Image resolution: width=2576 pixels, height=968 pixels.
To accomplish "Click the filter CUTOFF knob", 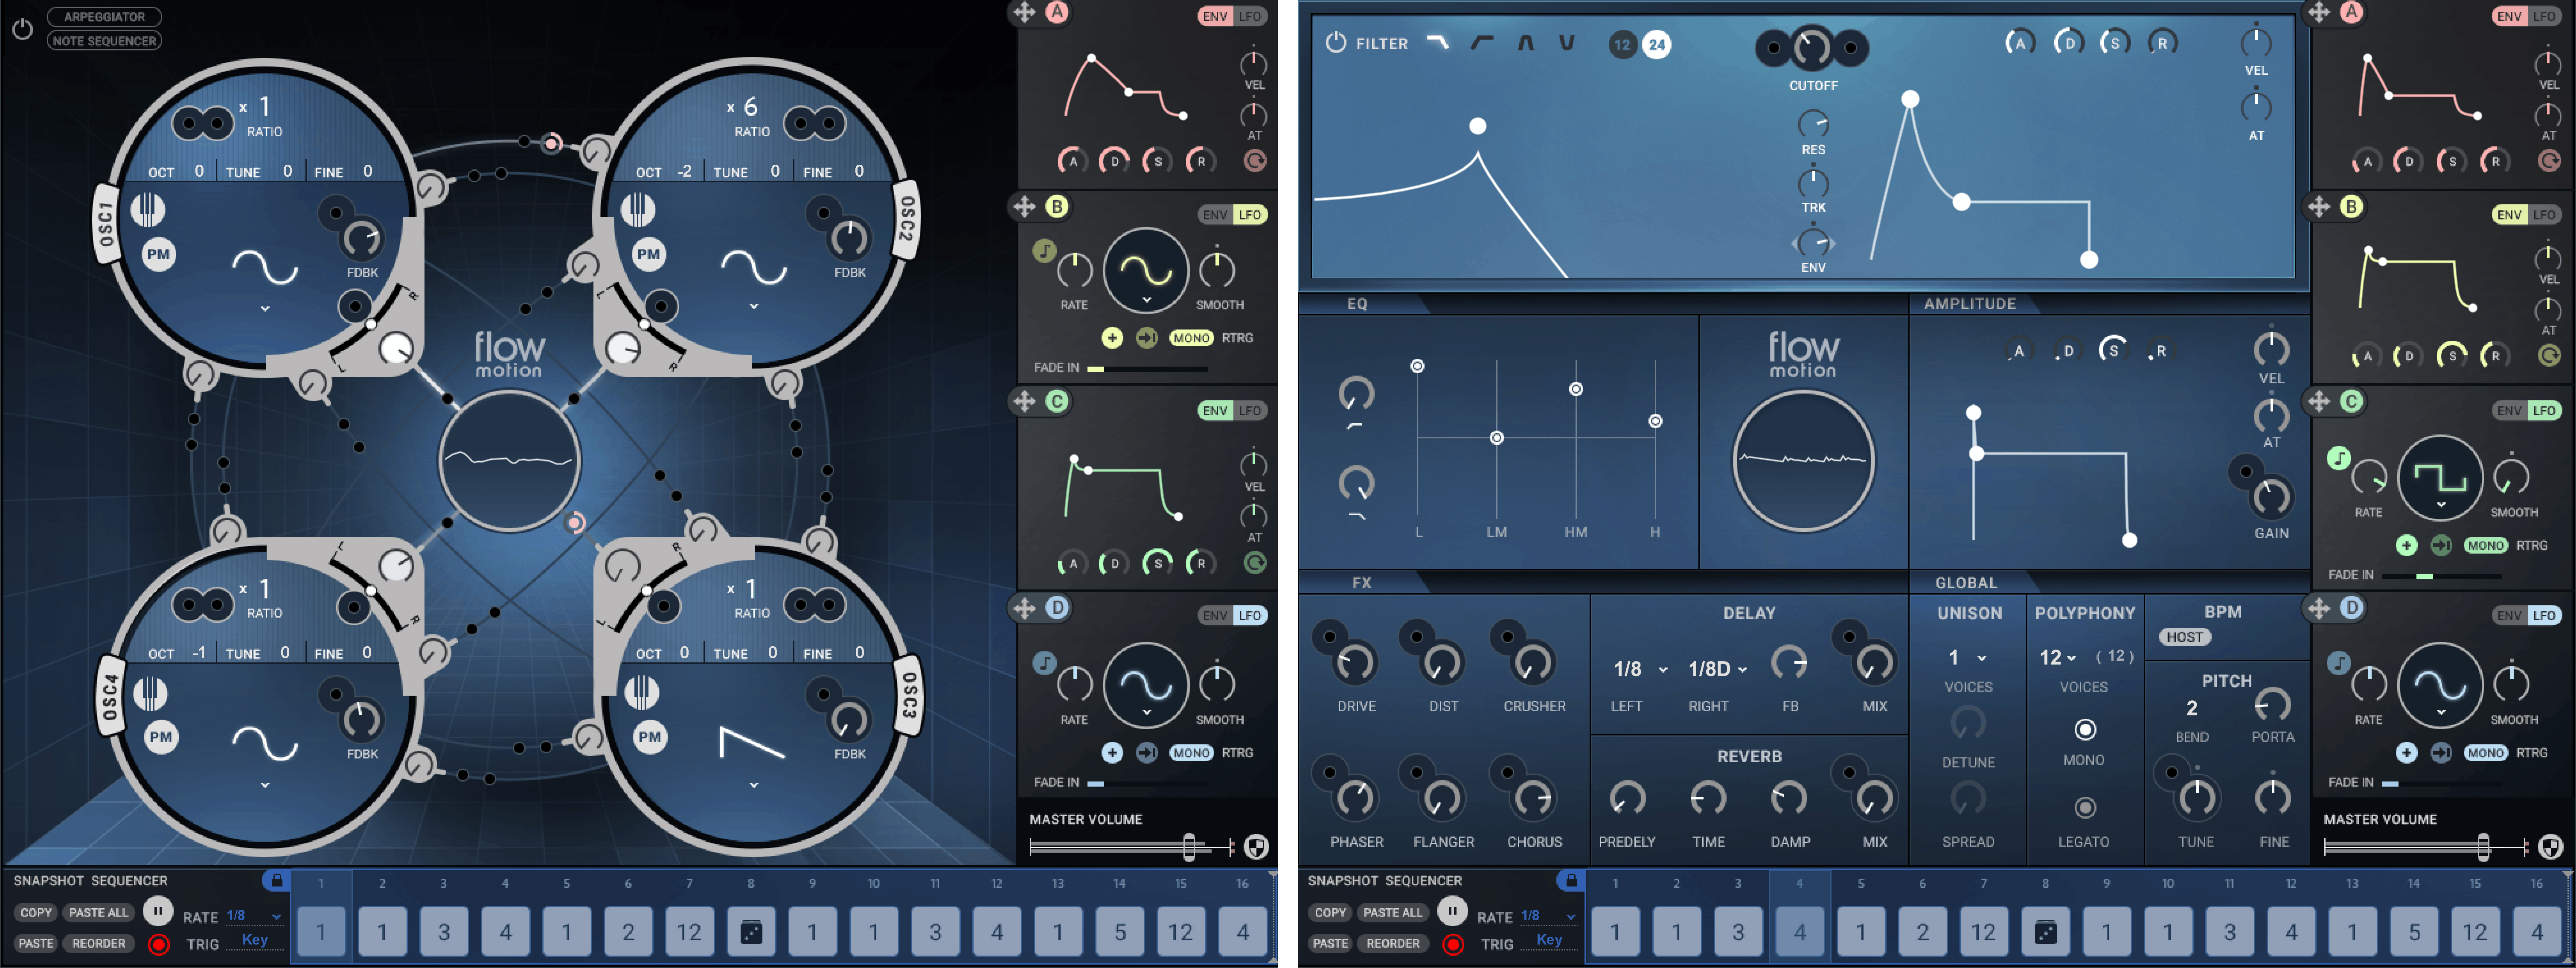I will point(1811,48).
